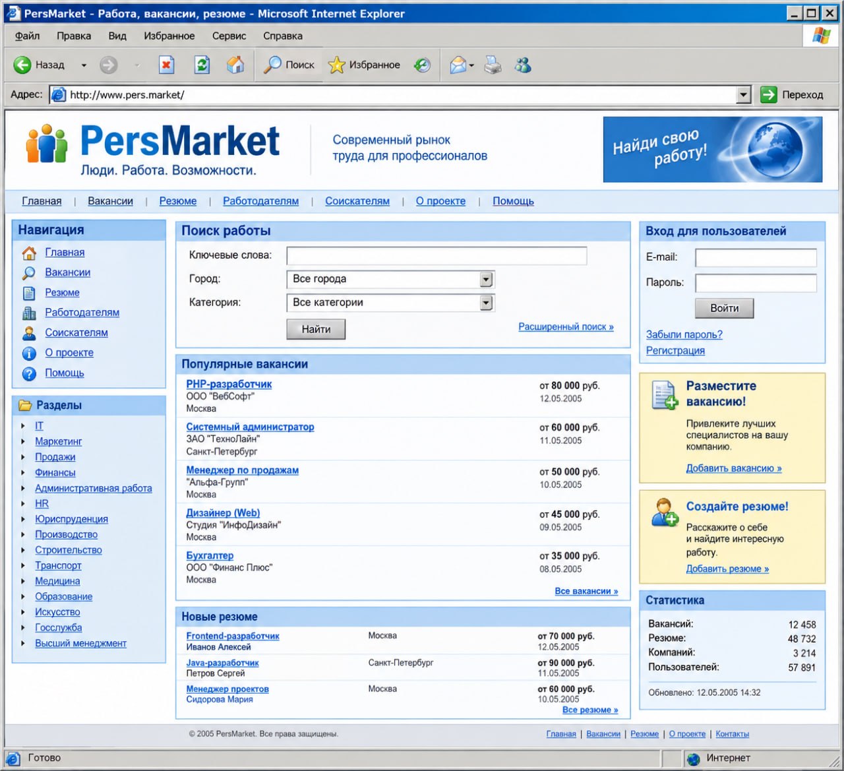Viewport: 844px width, 771px height.
Task: Go to the browser Home page icon
Action: coord(235,65)
